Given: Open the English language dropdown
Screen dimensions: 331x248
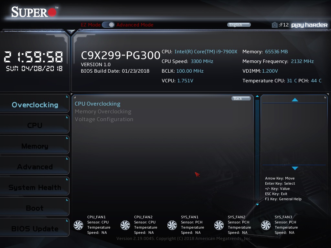Looking at the screenshot, I should click(x=239, y=25).
